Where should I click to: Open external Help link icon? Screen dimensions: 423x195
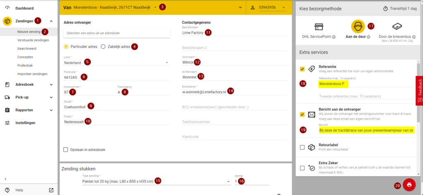click(51, 190)
